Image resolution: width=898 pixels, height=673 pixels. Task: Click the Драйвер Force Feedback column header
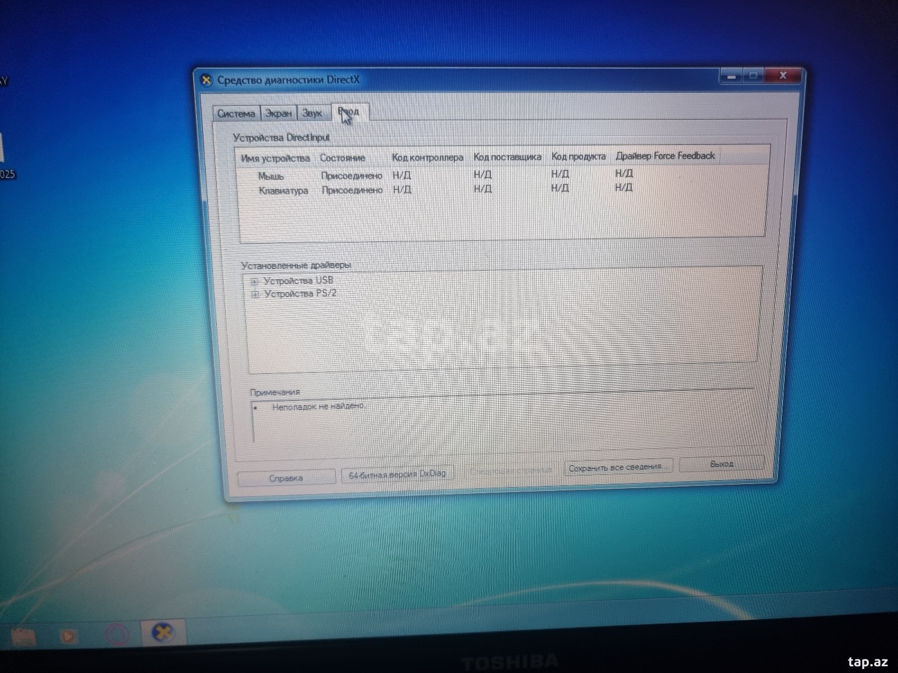pos(666,156)
